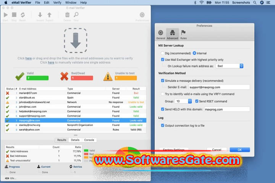The width and height of the screenshot is (275, 183).
Task: Click the green Valid count bar
Action: click(37, 78)
